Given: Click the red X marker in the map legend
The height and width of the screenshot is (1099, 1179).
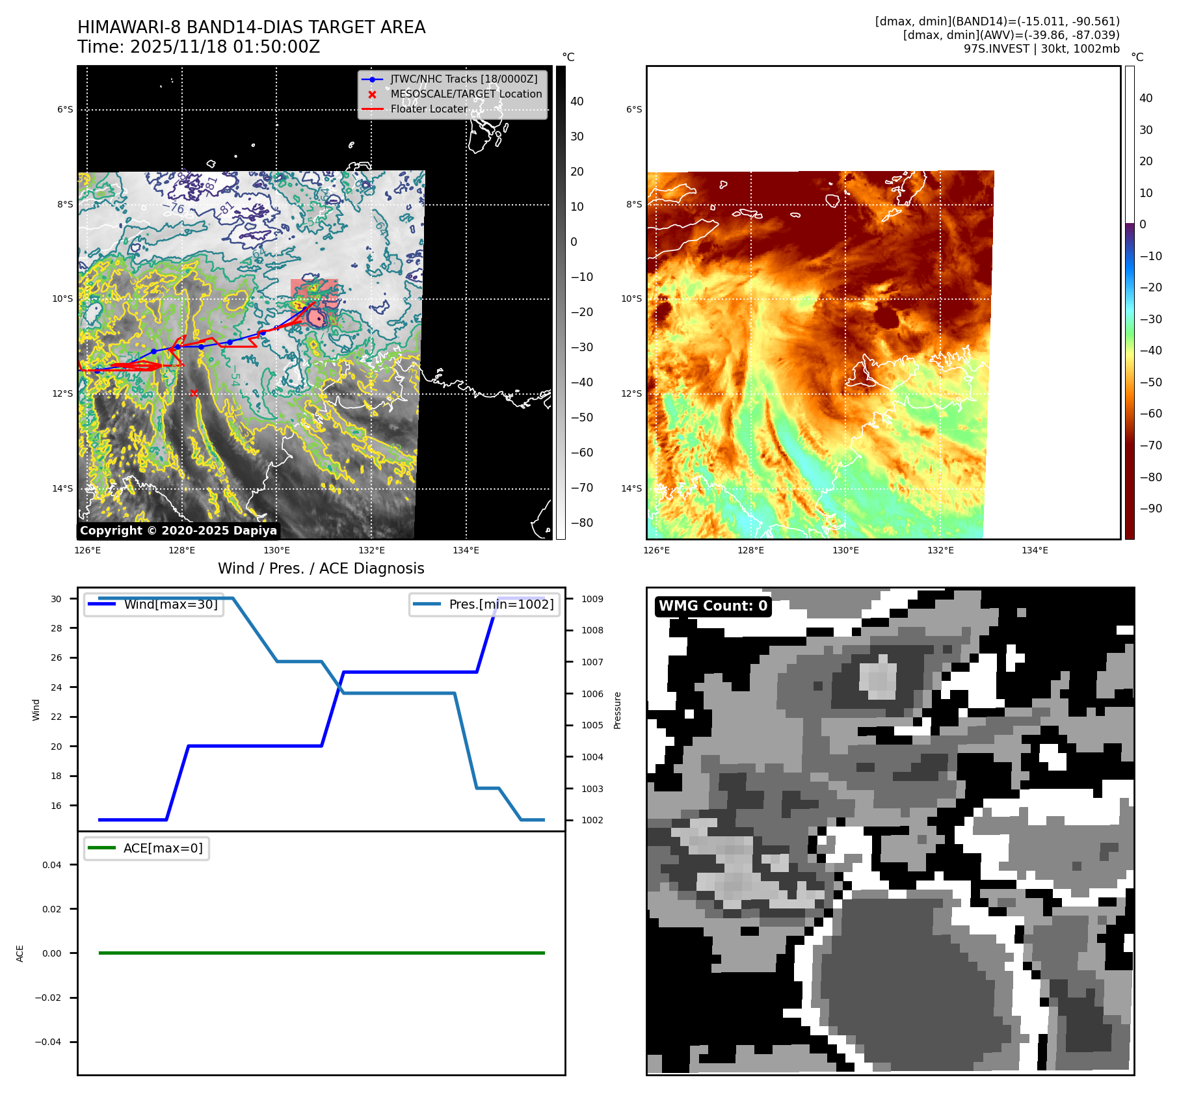Looking at the screenshot, I should coord(372,94).
